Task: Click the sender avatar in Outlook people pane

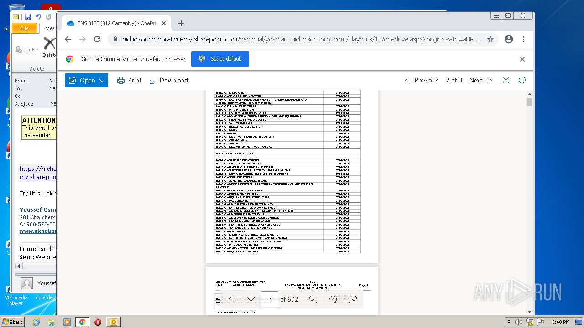Action: click(x=27, y=283)
